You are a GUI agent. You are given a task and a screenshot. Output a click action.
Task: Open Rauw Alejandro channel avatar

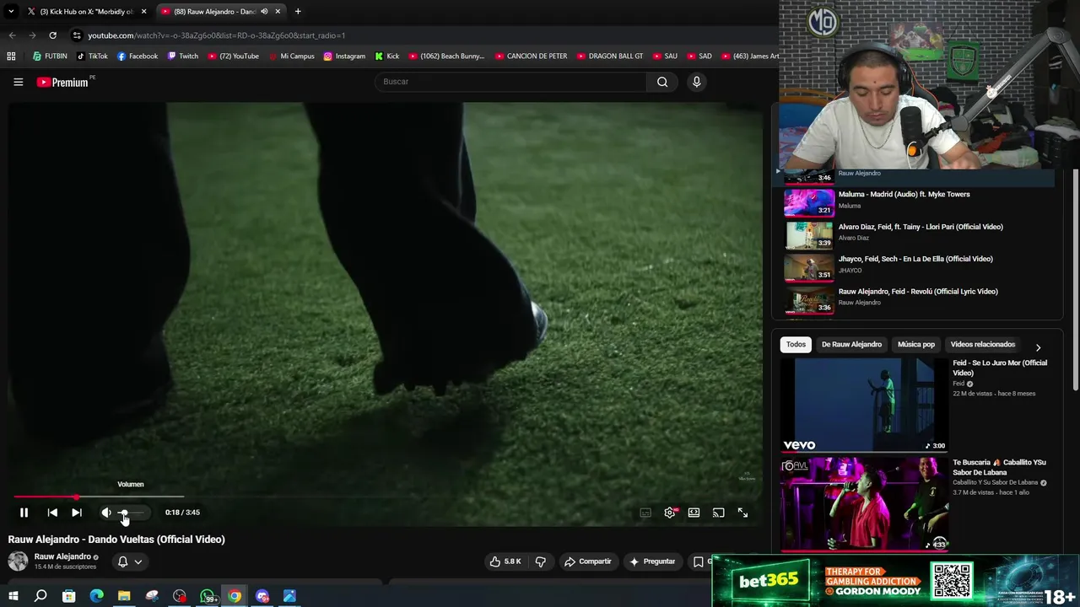[18, 561]
